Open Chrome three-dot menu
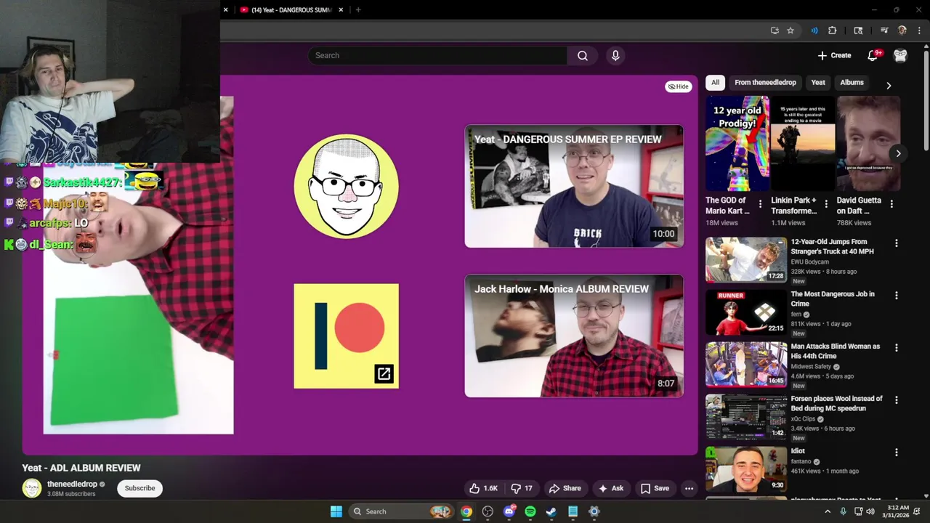 click(x=920, y=31)
